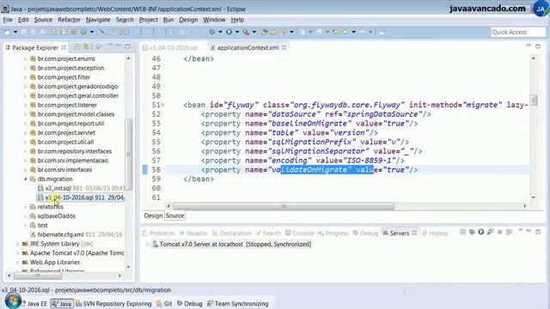Click the Run External Tools icon
The width and height of the screenshot is (550, 309).
point(246,32)
